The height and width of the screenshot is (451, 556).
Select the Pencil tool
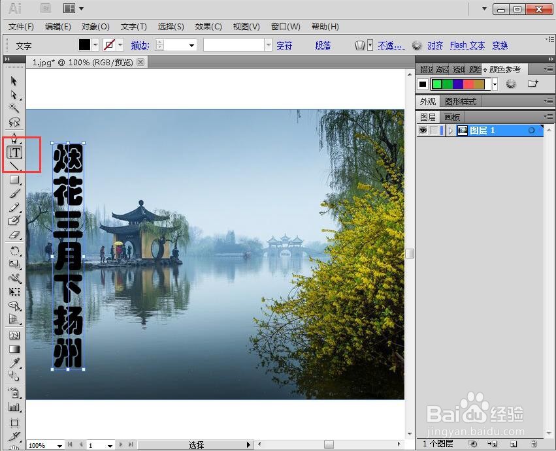click(x=14, y=208)
